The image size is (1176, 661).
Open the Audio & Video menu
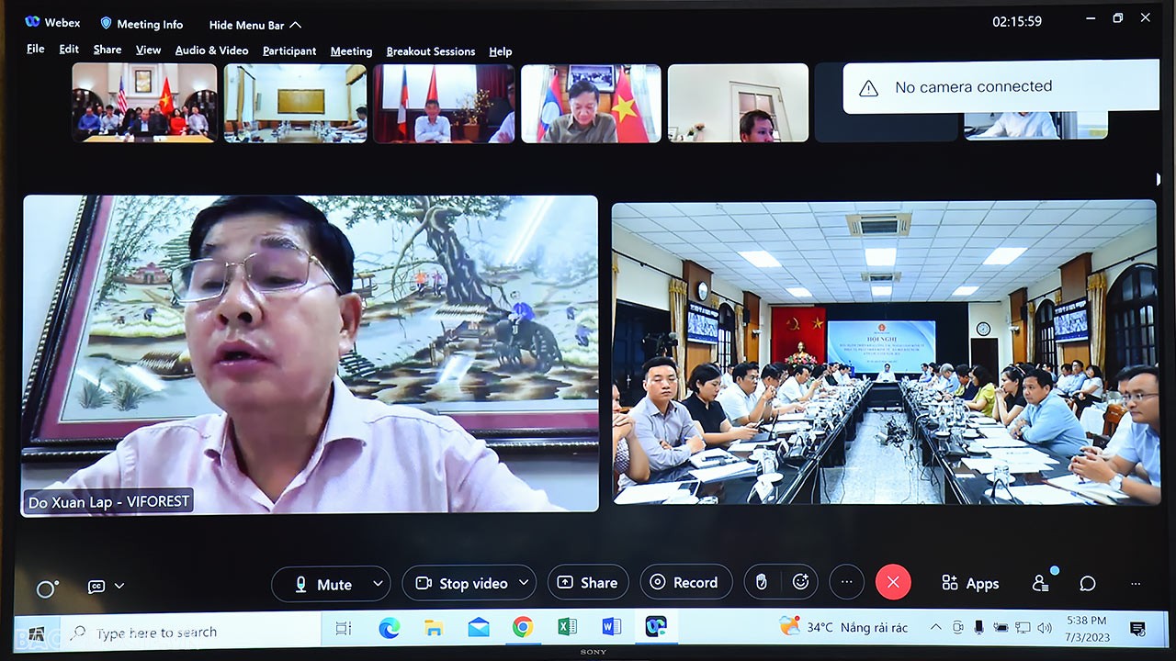212,50
